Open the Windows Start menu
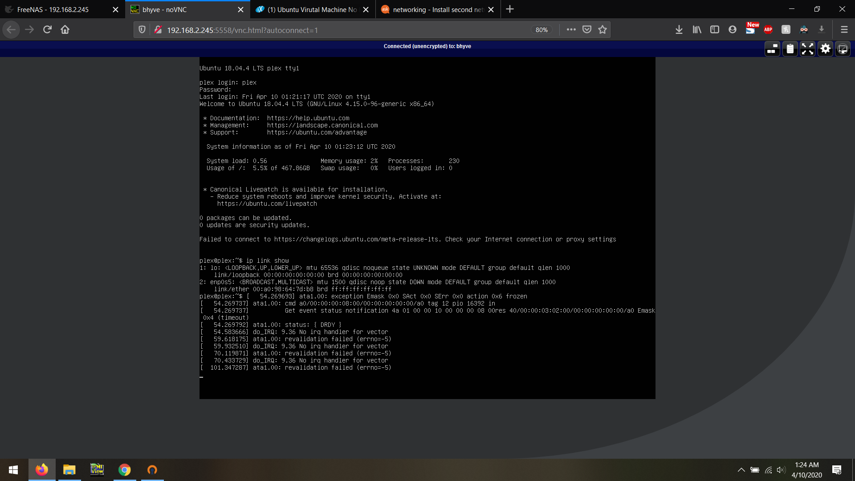855x481 pixels. click(13, 470)
